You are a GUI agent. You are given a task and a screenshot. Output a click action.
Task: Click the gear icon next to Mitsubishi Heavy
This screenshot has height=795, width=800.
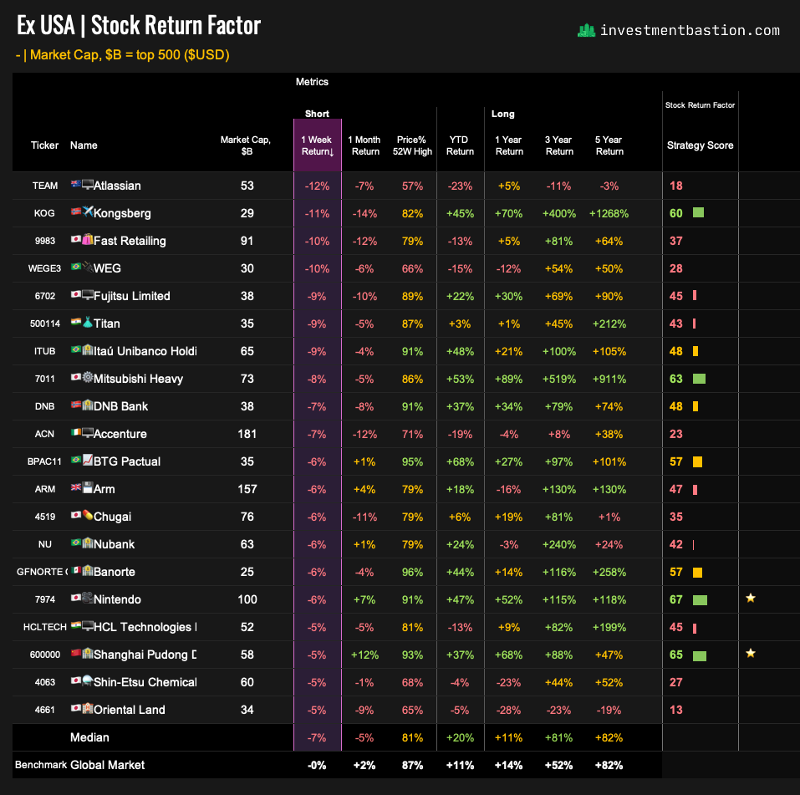point(88,377)
